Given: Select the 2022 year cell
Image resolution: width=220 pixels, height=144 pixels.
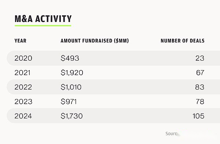Looking at the screenshot, I should click(x=23, y=87).
